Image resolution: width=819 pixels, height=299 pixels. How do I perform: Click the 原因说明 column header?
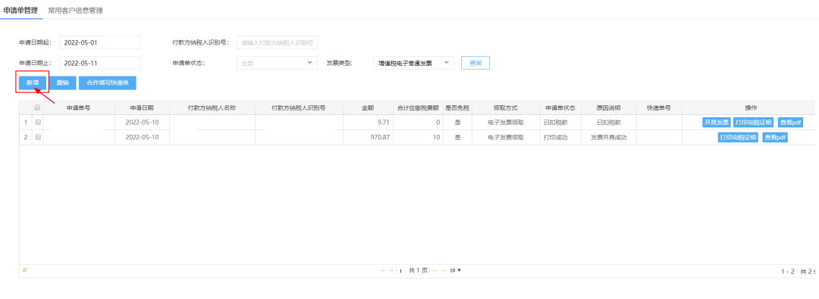(x=608, y=107)
